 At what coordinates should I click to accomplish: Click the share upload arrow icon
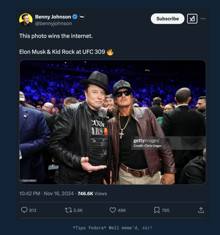[201, 210]
